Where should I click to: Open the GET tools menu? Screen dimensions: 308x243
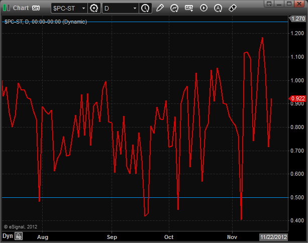[189, 8]
